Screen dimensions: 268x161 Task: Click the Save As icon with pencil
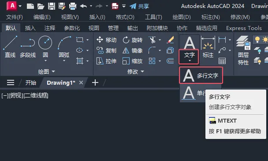point(62,6)
